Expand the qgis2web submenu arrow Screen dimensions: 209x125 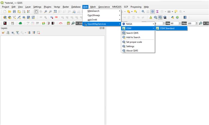tap(120, 20)
